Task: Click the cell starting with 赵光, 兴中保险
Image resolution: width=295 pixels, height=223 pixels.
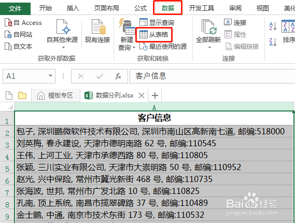Action: (x=154, y=179)
